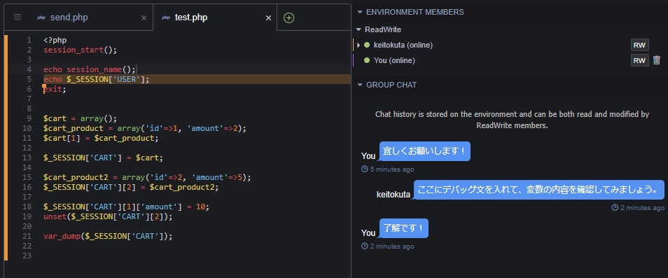Click the 了解です！ chat message bubble

403,228
